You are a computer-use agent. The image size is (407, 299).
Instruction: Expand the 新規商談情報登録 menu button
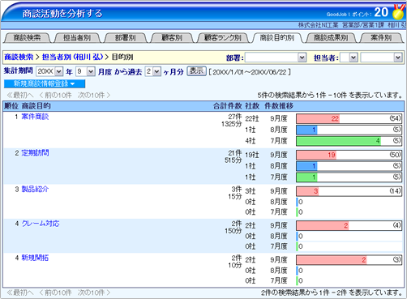tap(45, 83)
